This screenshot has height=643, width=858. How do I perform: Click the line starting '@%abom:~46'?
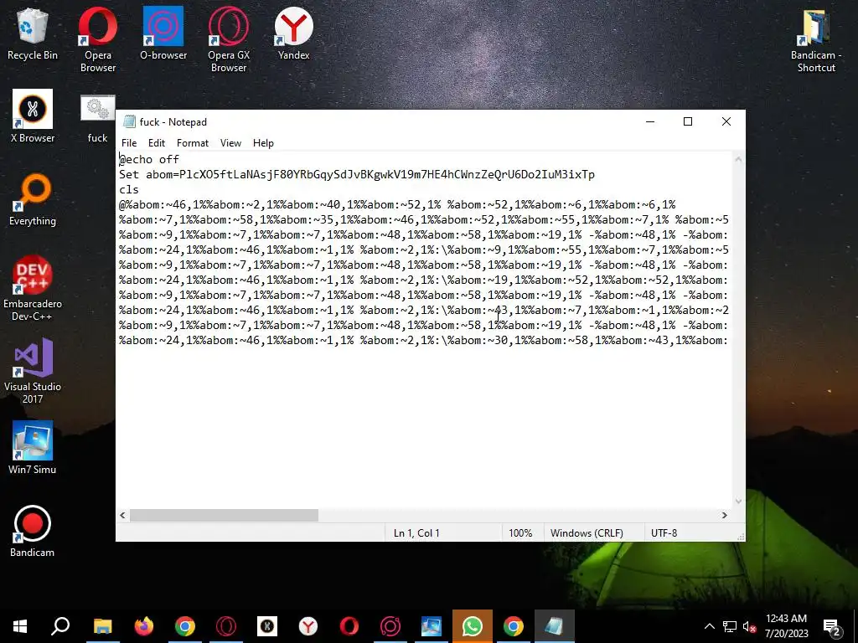click(397, 204)
